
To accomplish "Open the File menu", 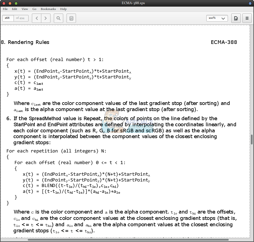I will click(5, 9).
